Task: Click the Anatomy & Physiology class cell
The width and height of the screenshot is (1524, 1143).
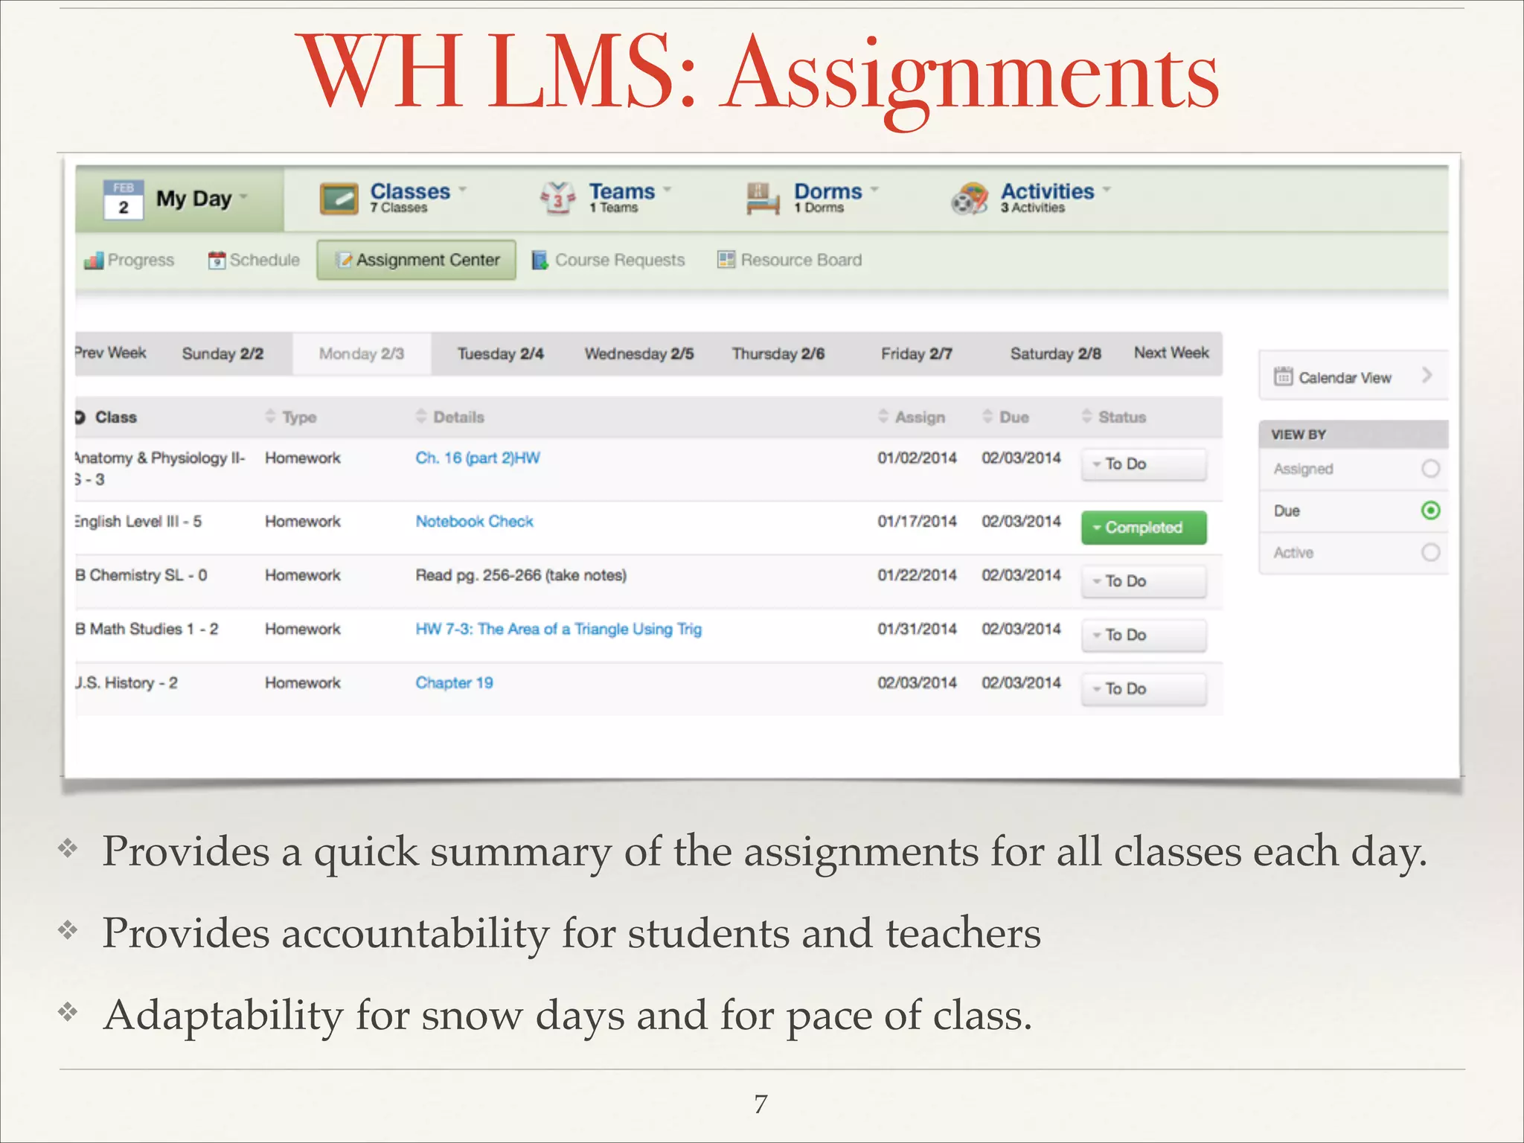Action: click(160, 469)
